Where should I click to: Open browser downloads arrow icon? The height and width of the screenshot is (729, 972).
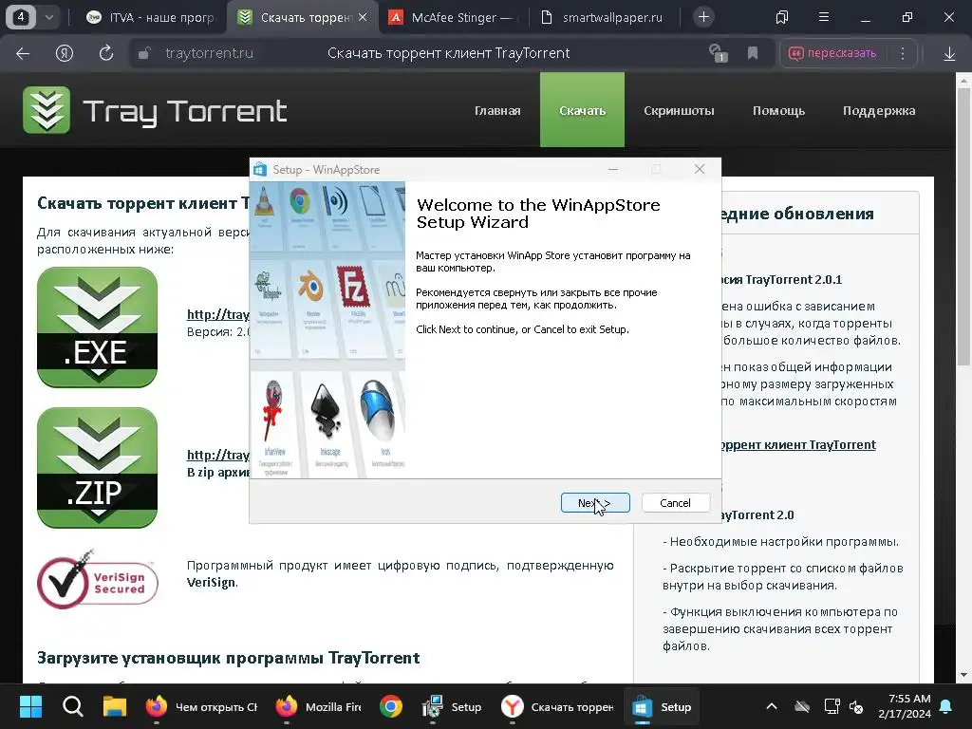[949, 54]
